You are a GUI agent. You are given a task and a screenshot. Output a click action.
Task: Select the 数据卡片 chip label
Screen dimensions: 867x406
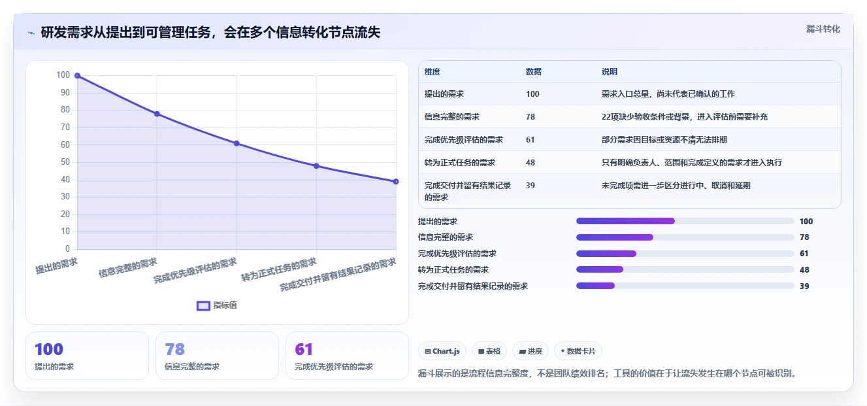coord(581,351)
